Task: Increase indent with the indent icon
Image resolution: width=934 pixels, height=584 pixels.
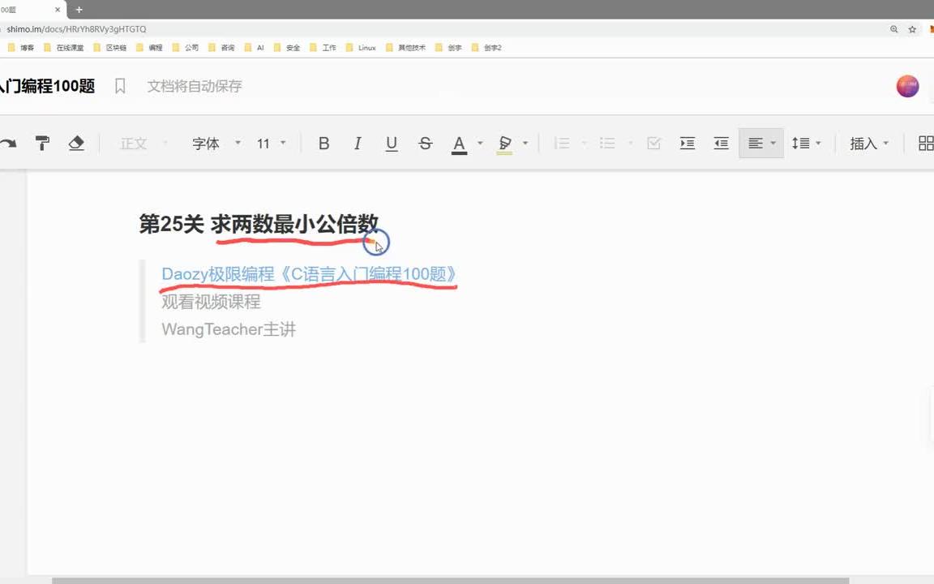Action: click(687, 144)
